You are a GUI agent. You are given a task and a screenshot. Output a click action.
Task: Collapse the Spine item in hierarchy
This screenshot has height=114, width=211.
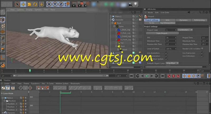pyautogui.click(x=114, y=26)
